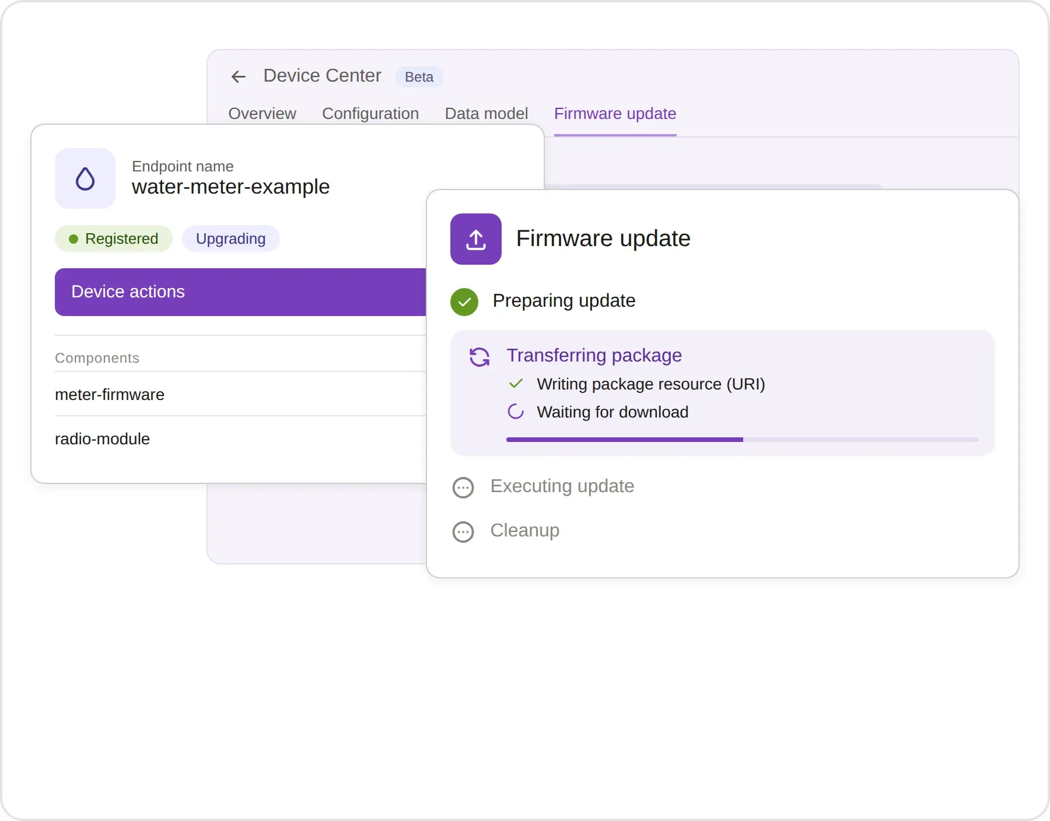Select the radio-module component
The width and height of the screenshot is (1050, 821).
241,438
